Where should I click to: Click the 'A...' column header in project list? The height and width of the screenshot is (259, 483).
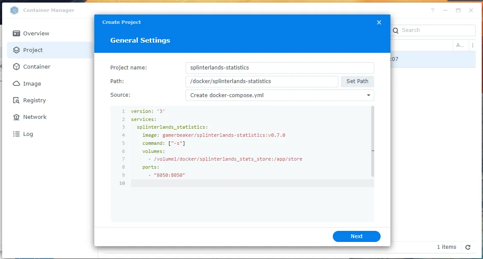[460, 45]
